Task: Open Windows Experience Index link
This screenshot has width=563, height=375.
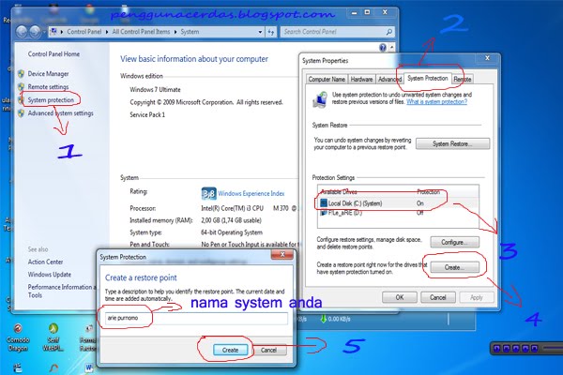Action: point(251,194)
